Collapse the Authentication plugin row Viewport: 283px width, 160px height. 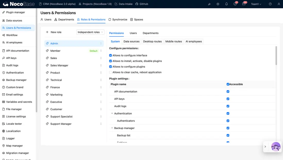pyautogui.click(x=112, y=114)
